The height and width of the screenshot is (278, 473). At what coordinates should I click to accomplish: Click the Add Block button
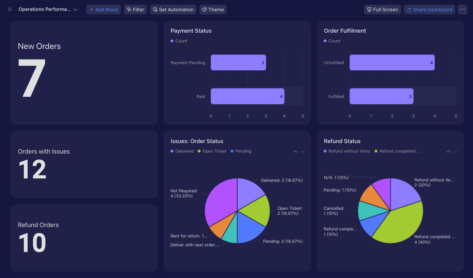point(103,9)
